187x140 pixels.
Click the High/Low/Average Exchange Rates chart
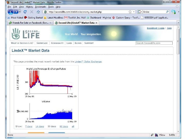pyautogui.click(x=46, y=82)
